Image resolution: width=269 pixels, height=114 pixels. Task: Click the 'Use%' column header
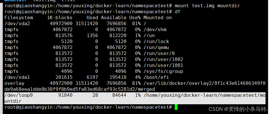point(135,18)
